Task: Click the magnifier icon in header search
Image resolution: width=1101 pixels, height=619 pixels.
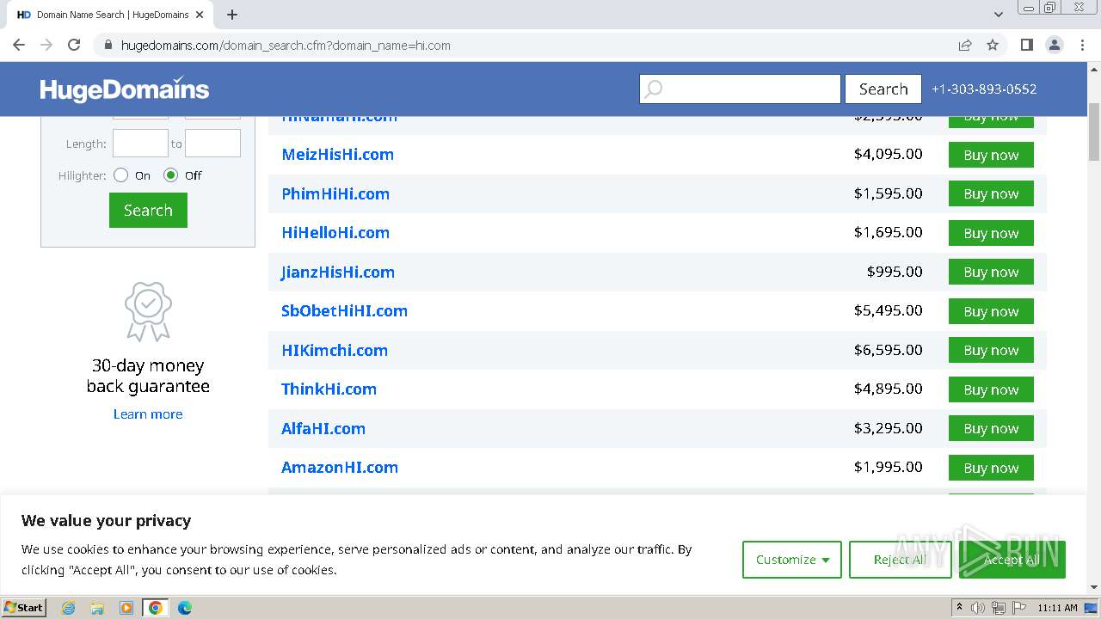Action: [x=654, y=89]
